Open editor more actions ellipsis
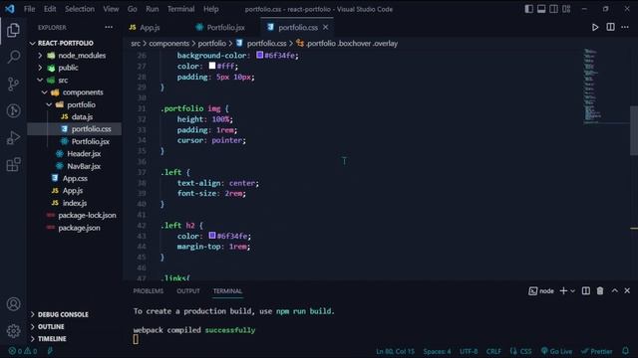Viewport: 638px width, 358px height. pyautogui.click(x=625, y=27)
